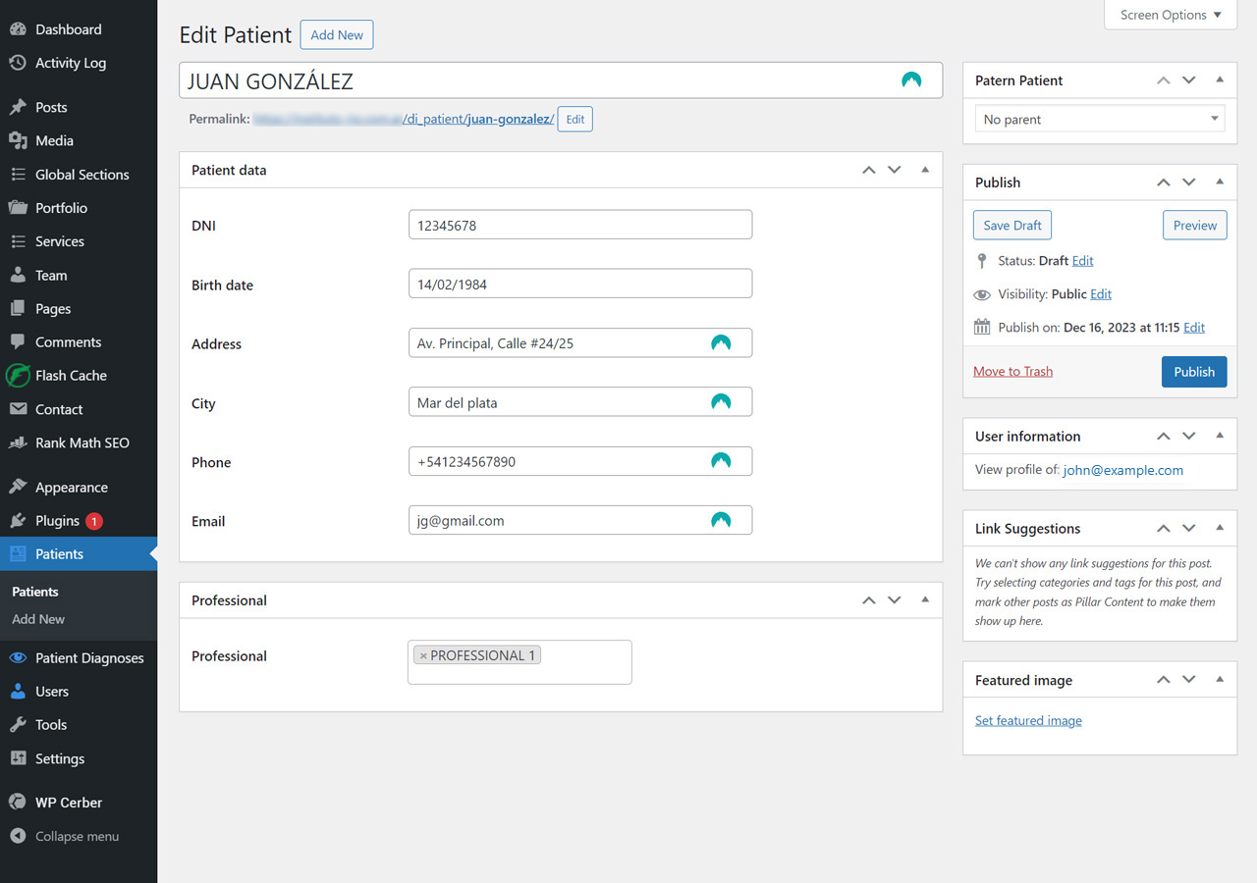Image resolution: width=1257 pixels, height=883 pixels.
Task: Click the Contact envelope icon
Action: coord(18,409)
